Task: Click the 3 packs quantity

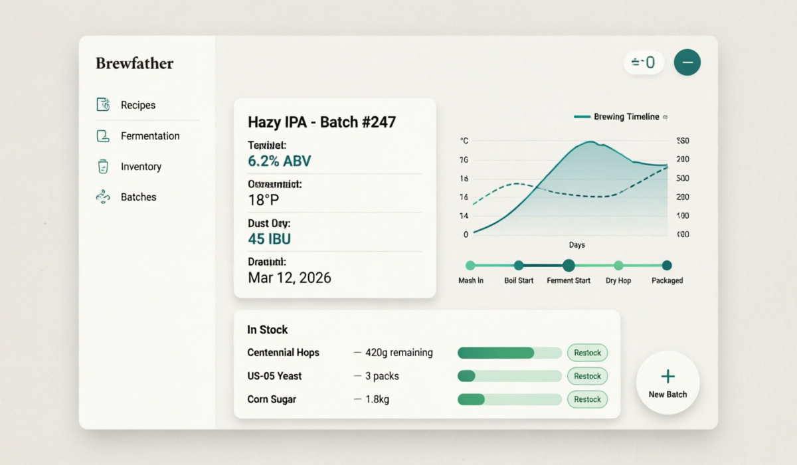Action: click(382, 376)
